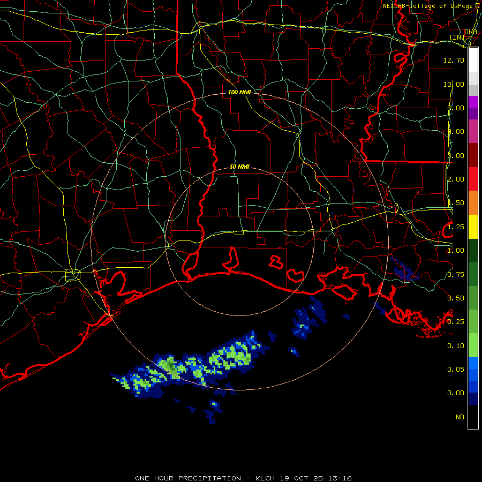Click the 50 NMI range ring label

pos(239,167)
